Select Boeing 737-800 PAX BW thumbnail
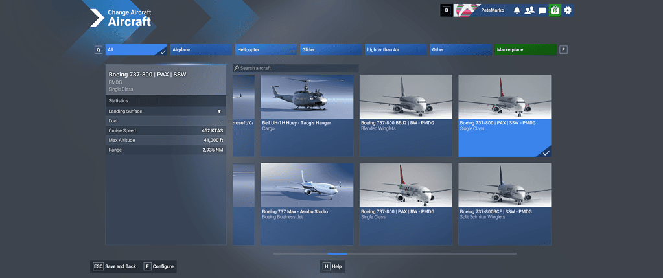The image size is (663, 278). 406,185
